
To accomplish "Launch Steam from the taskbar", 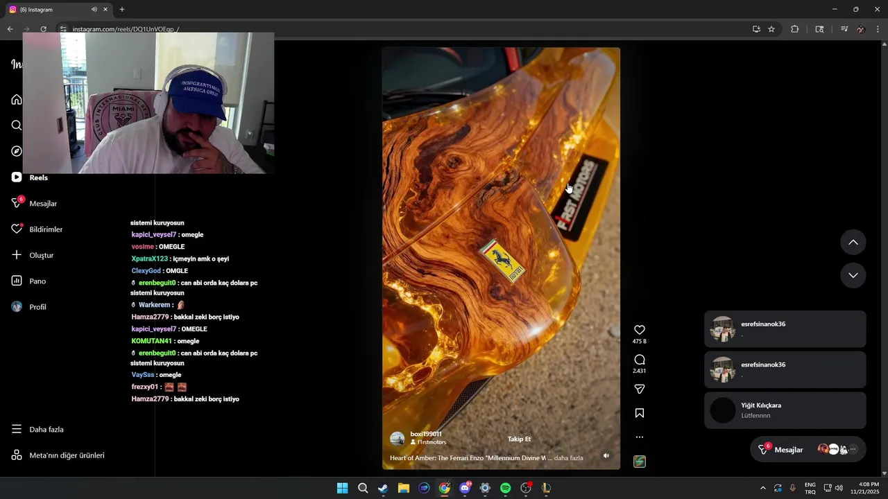I will (x=383, y=488).
